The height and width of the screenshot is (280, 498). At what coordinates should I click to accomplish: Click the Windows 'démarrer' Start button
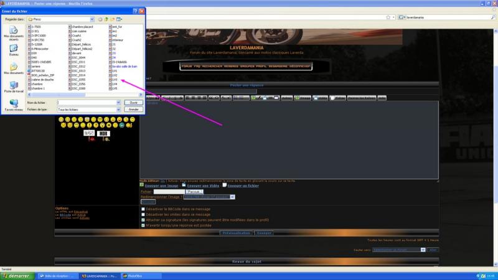pyautogui.click(x=17, y=276)
